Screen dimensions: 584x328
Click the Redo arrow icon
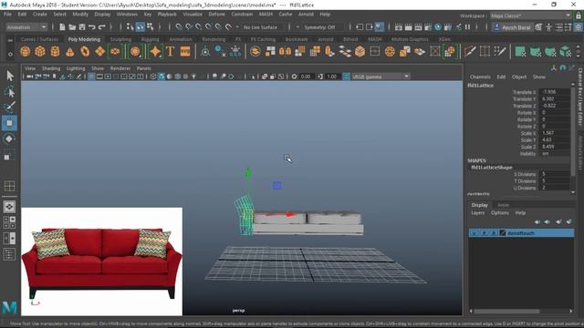click(101, 27)
